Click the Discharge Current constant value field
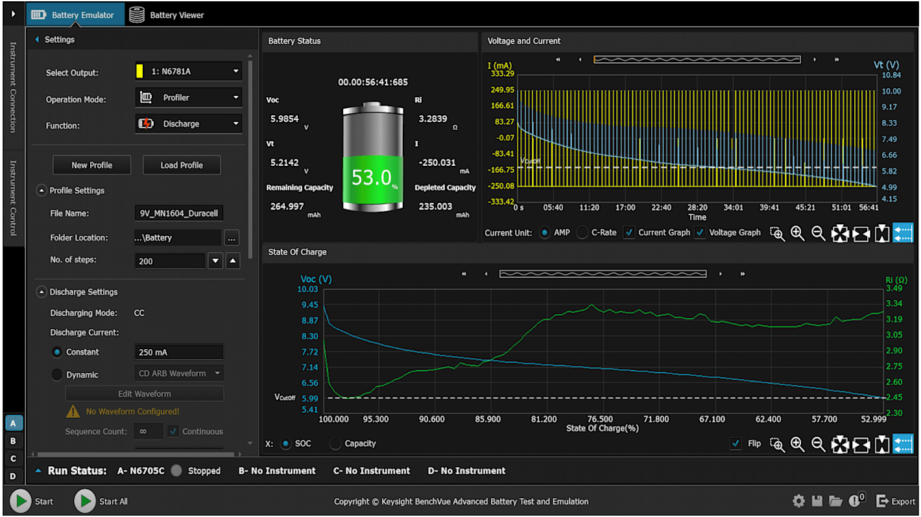921x517 pixels. [178, 352]
